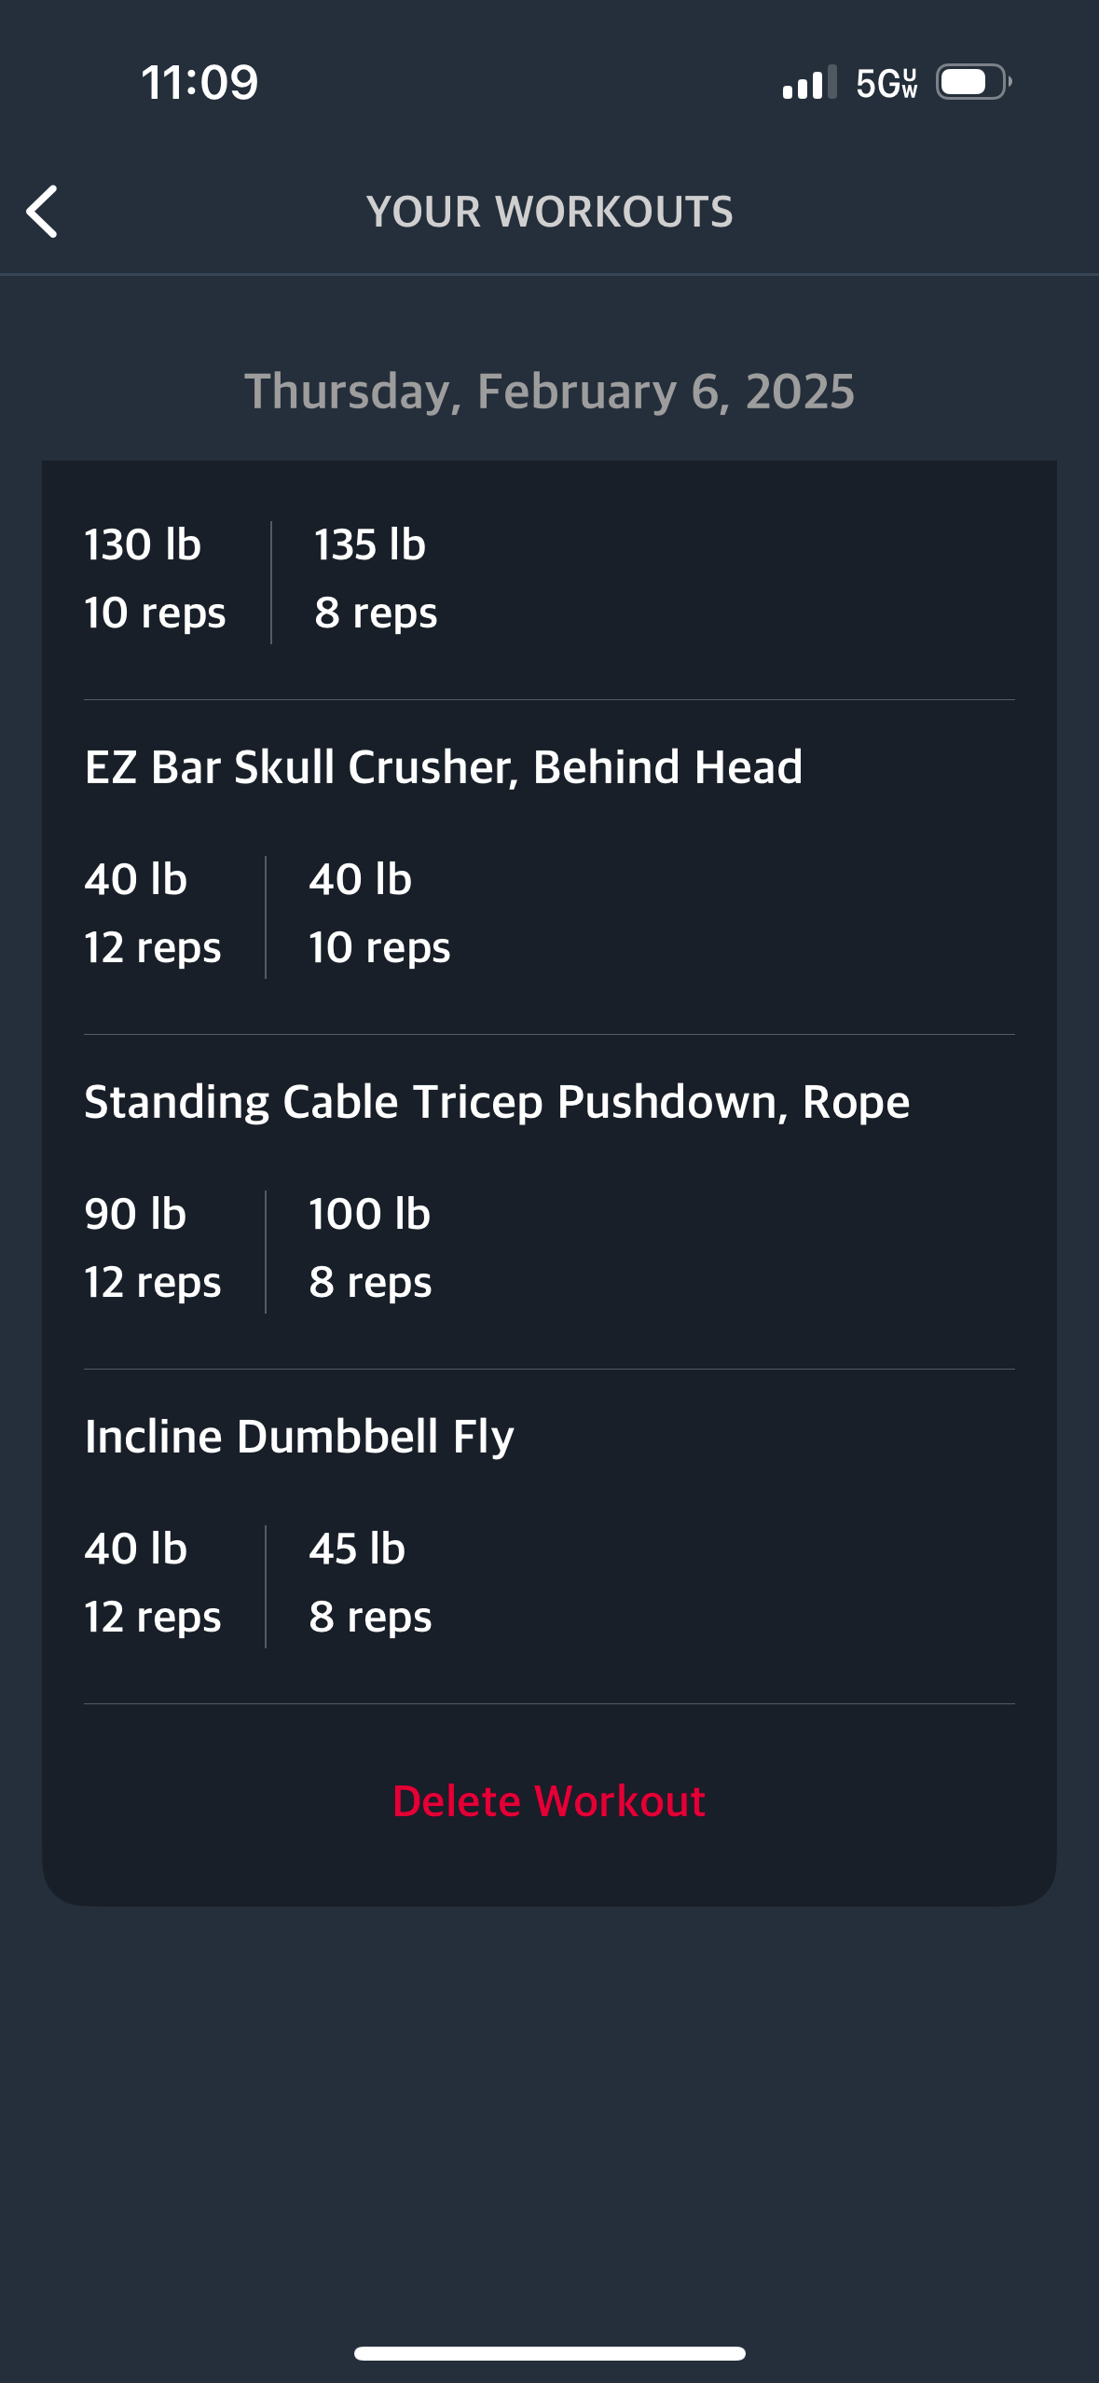Open the Standing Cable Tricep Pushdown exercise
Screen dimensions: 1099x2383
click(497, 1102)
